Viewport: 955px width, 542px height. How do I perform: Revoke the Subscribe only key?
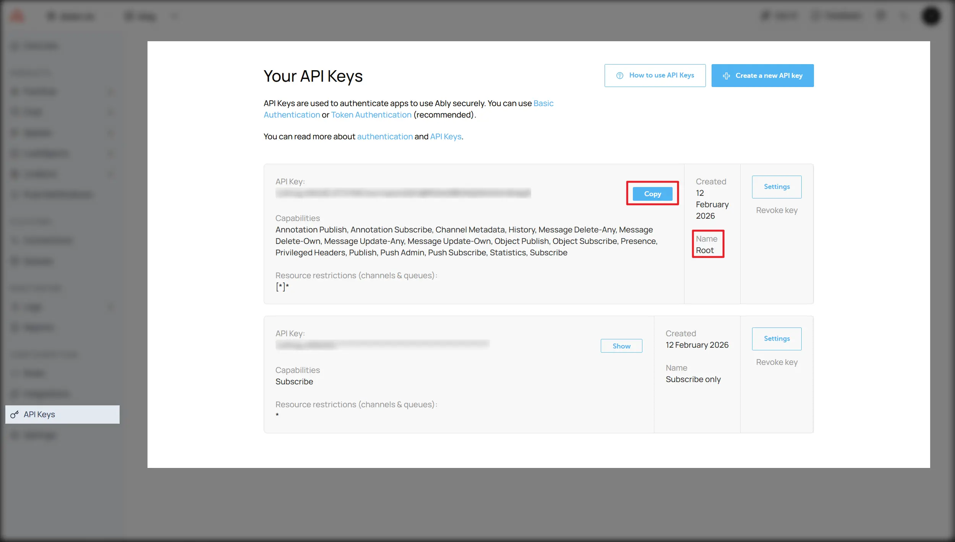coord(776,362)
